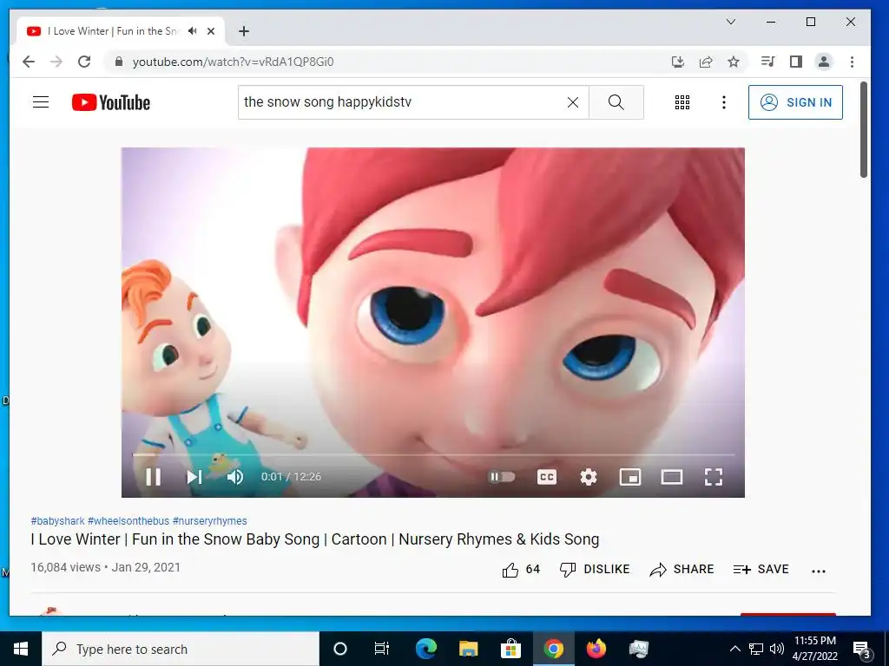Seek along the video progress bar
This screenshot has height=666, width=889.
(433, 454)
